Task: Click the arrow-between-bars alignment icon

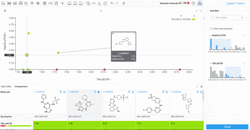Action: pos(50,3)
